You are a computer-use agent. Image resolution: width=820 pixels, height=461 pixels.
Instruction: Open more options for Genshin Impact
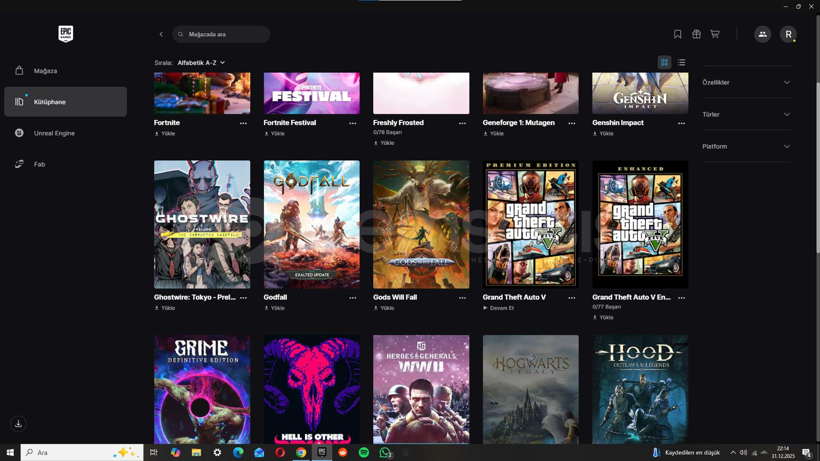click(681, 123)
